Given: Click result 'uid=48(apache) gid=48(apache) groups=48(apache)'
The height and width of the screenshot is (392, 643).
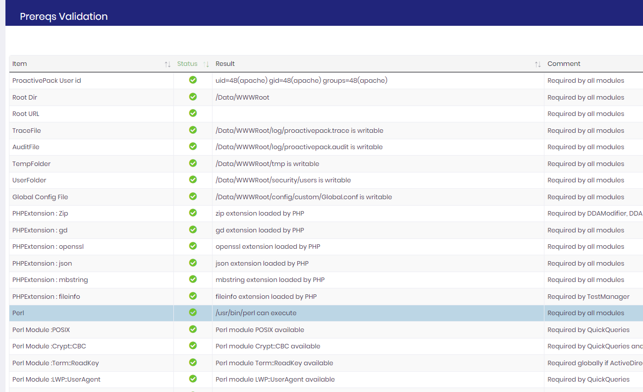Looking at the screenshot, I should coord(301,80).
